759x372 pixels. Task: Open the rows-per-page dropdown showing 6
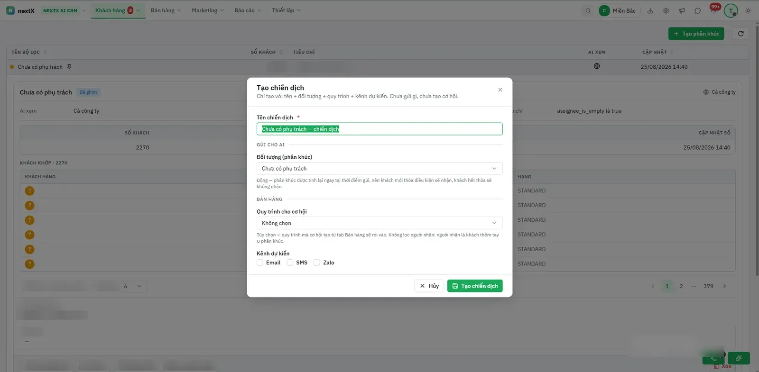pos(133,286)
